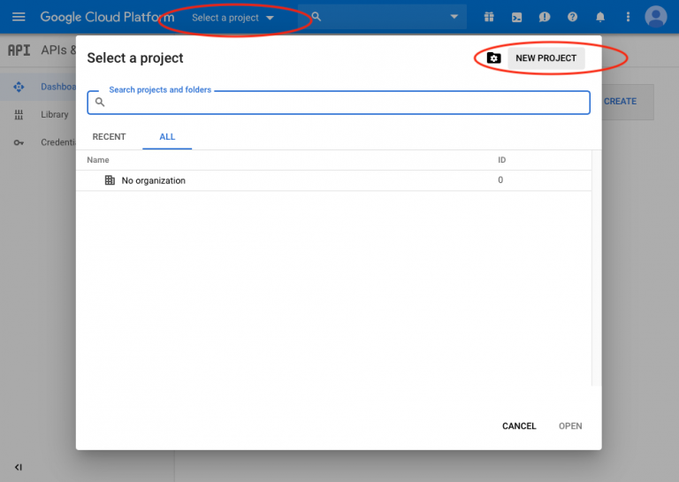Click the NEW PROJECT button
This screenshot has width=679, height=482.
coord(545,58)
